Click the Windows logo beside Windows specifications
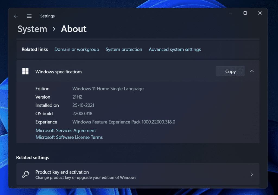 [25, 71]
